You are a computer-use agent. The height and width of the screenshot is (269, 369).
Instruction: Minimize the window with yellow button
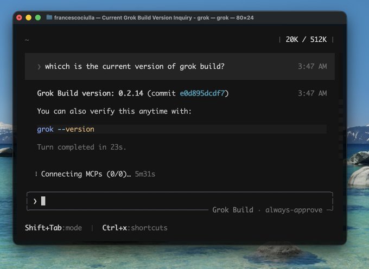pyautogui.click(x=28, y=18)
